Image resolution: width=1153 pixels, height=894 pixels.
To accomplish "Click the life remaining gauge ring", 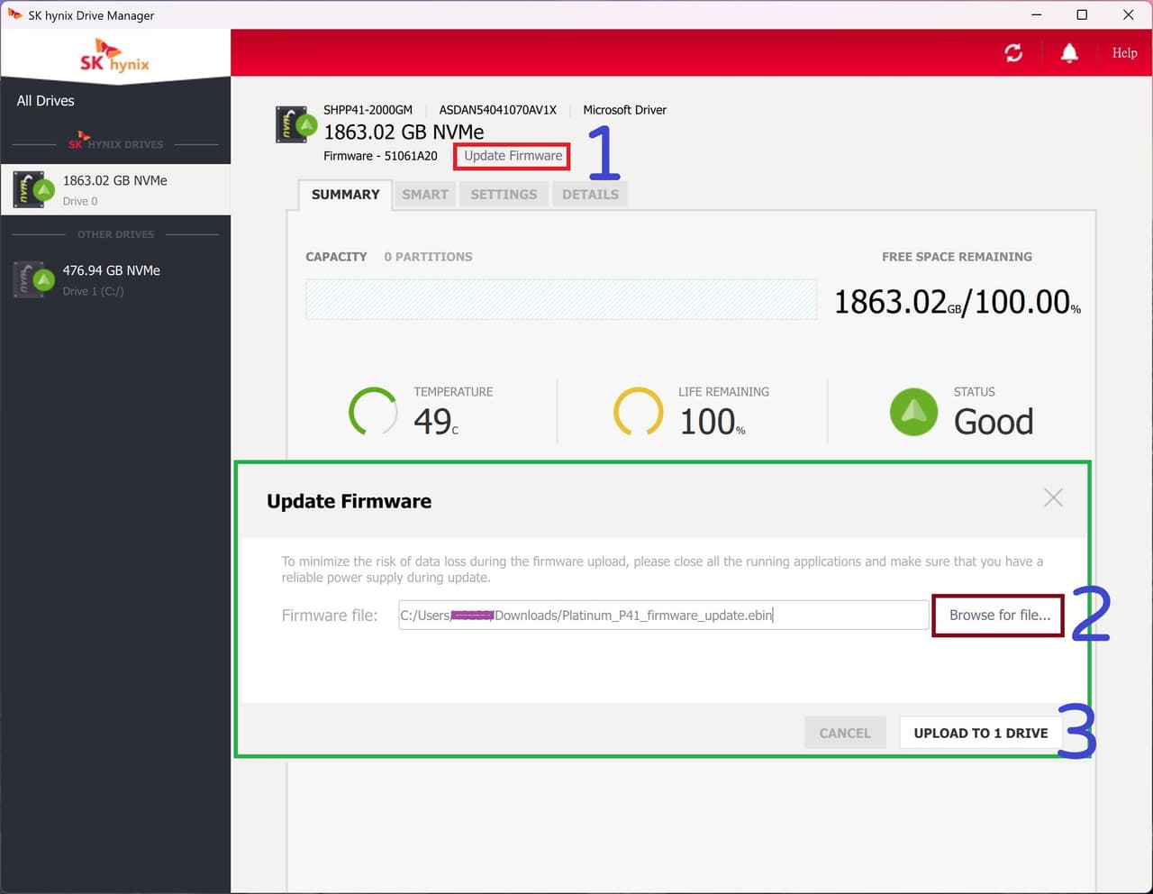I will [x=638, y=412].
